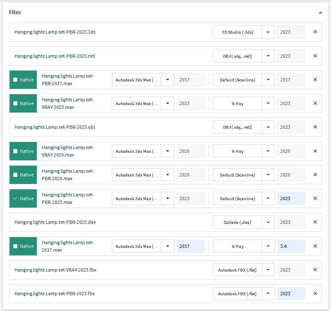The image size is (331, 311).
Task: Collapse the Files section
Action: [320, 13]
